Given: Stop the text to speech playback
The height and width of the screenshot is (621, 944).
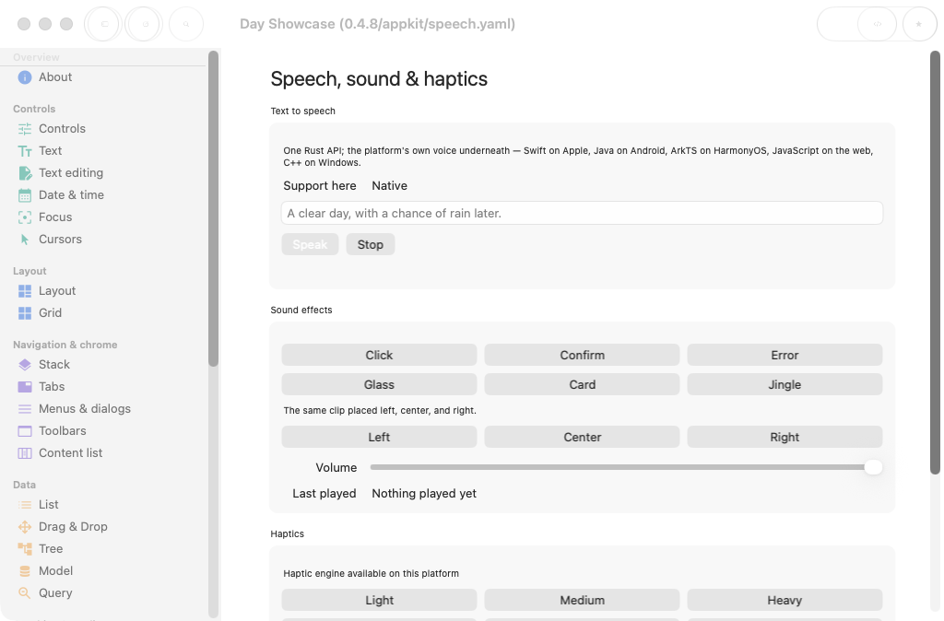Looking at the screenshot, I should (x=371, y=244).
